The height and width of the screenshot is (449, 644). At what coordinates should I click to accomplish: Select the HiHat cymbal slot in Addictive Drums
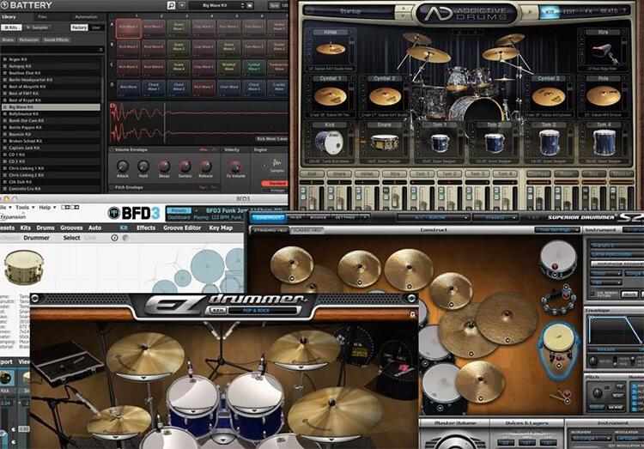(x=331, y=47)
